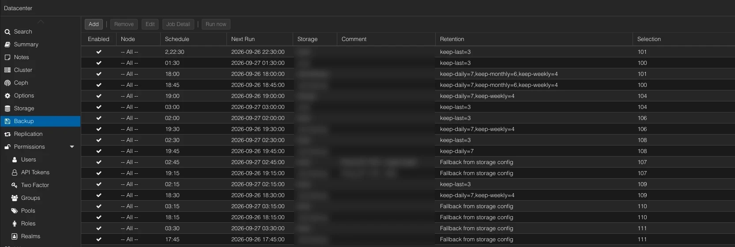735x247 pixels.
Task: Collapse the Permissions tree arrow
Action: coord(72,147)
